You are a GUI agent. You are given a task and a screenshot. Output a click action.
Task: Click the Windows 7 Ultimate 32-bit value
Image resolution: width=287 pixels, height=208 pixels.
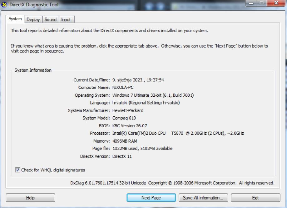click(x=153, y=95)
